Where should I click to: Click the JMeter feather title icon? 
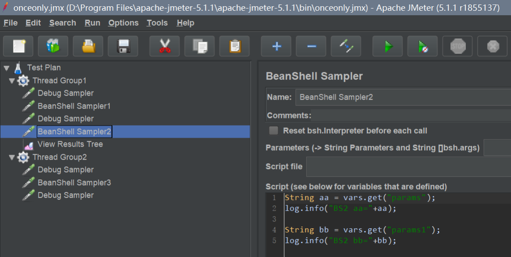pos(5,7)
